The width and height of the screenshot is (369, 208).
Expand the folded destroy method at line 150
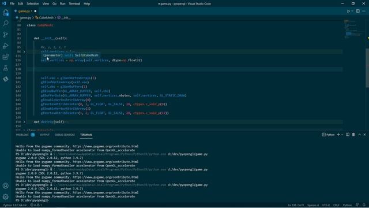[x=24, y=122]
